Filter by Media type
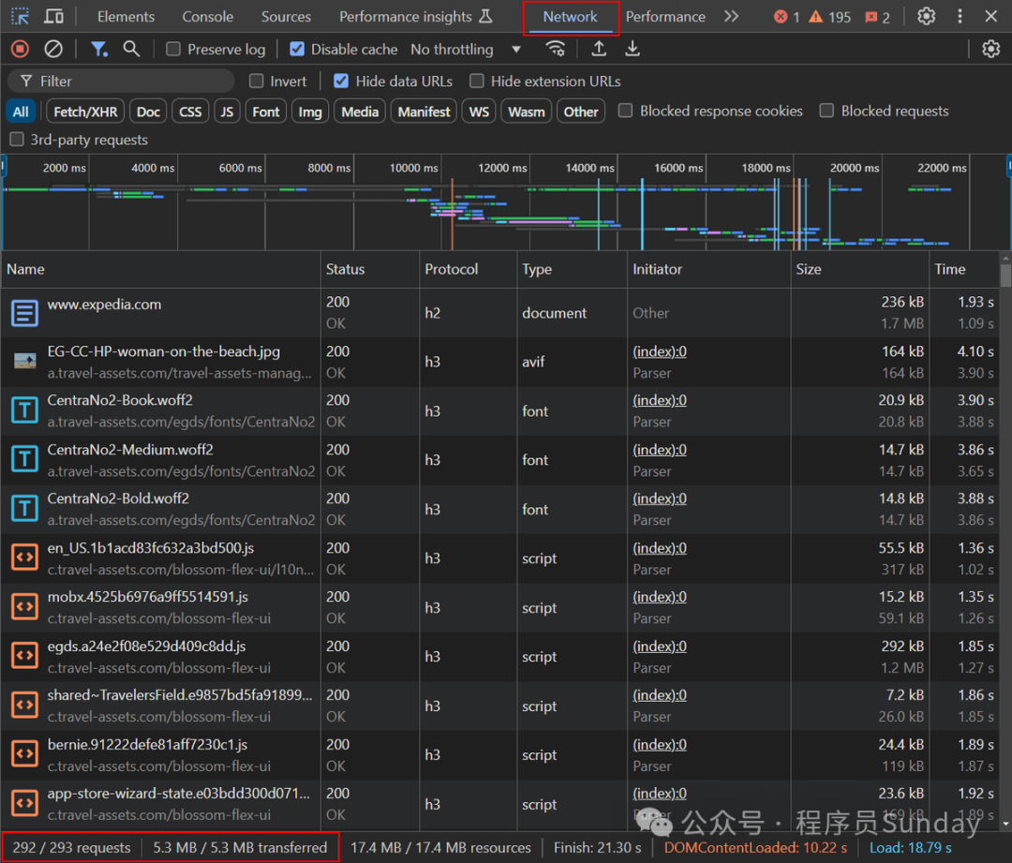Screen dimensions: 1012x863 [360, 112]
